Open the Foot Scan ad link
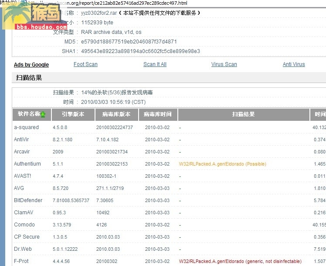 click(85, 64)
